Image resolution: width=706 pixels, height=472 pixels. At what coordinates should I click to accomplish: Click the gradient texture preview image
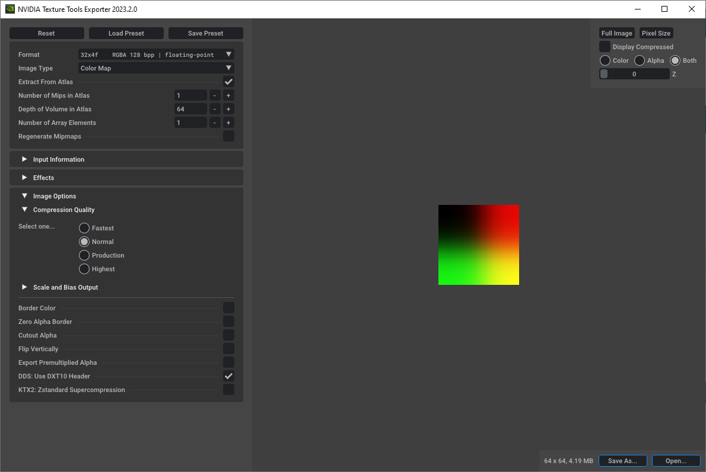coord(479,245)
